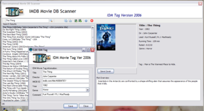The width and height of the screenshot is (204, 111).
Task: Select 'Do the Right Thing (1989)' result
Action: click(14, 30)
